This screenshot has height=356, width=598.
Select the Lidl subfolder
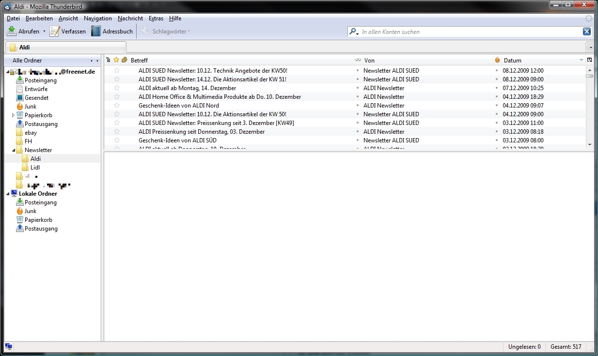pos(35,168)
